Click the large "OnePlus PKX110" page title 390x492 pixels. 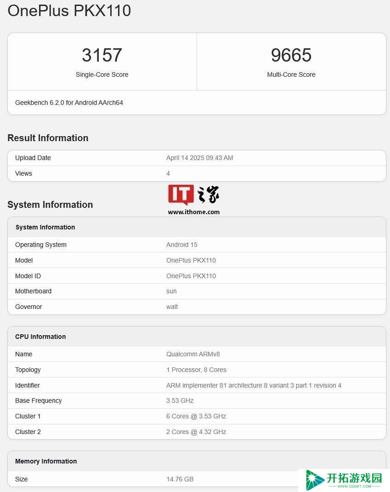69,11
